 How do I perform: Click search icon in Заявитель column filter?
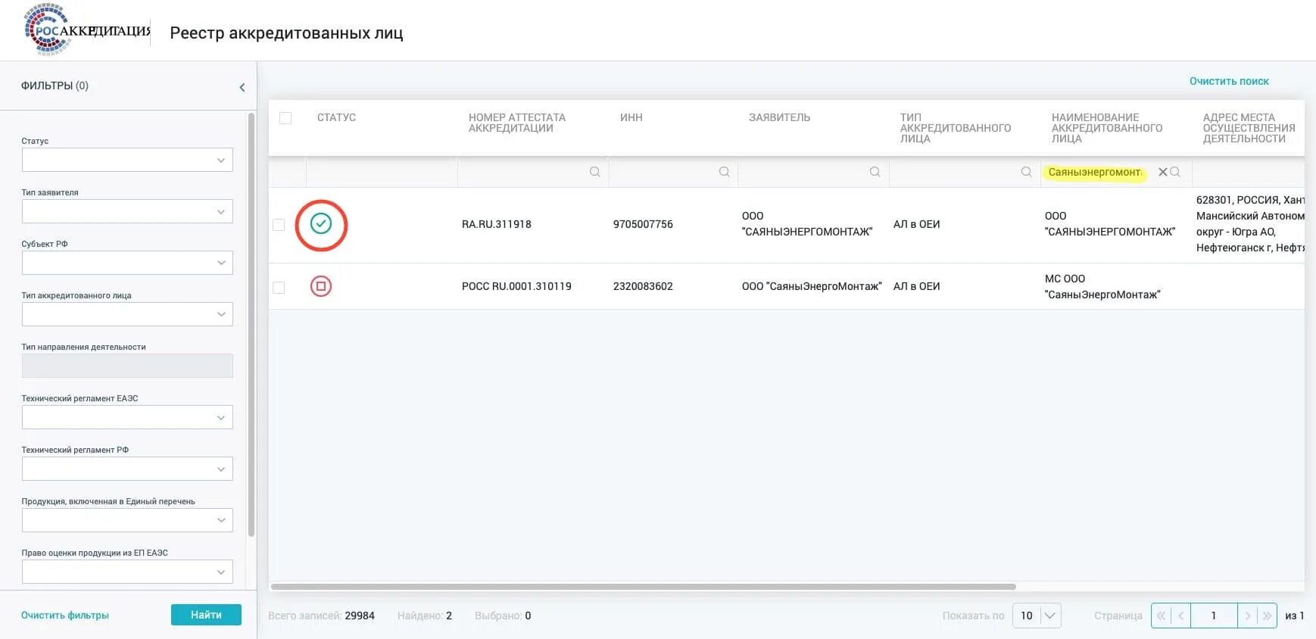[875, 172]
